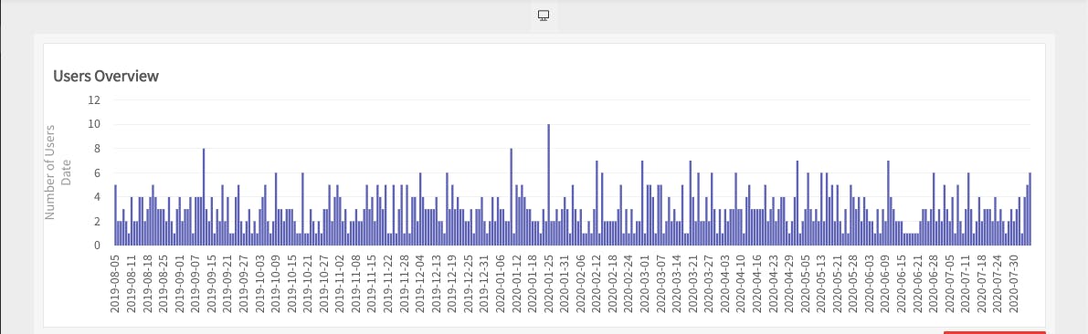Click the 2019-10-09 date label
The width and height of the screenshot is (1088, 334).
click(x=276, y=284)
